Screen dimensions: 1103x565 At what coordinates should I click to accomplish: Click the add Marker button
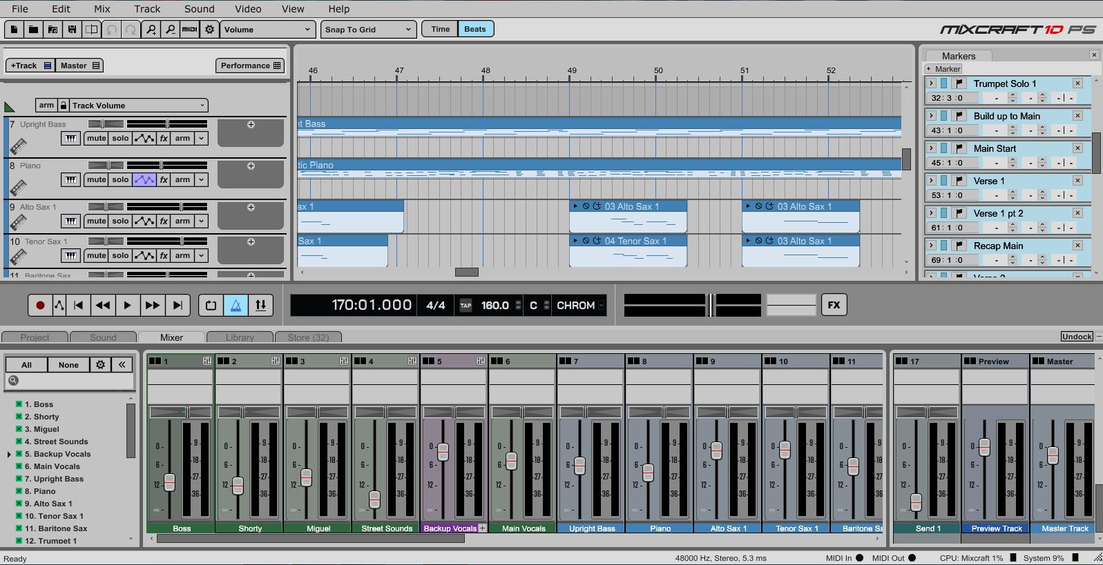pos(943,69)
